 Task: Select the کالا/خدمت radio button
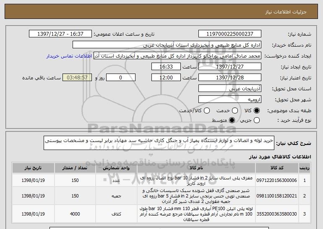207,111
